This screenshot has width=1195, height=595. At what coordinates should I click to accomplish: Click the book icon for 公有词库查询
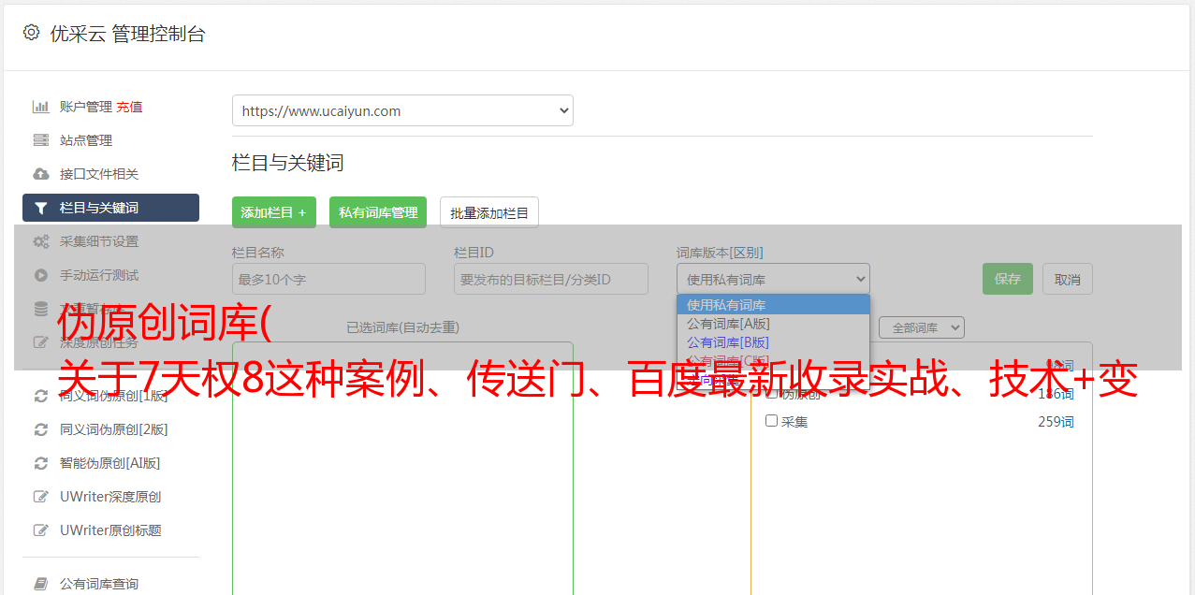point(41,584)
